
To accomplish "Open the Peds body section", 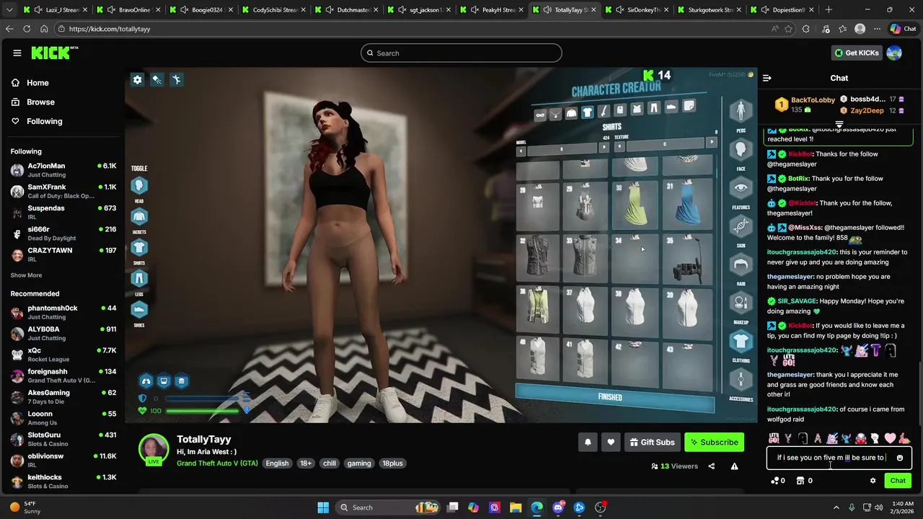I will (741, 111).
